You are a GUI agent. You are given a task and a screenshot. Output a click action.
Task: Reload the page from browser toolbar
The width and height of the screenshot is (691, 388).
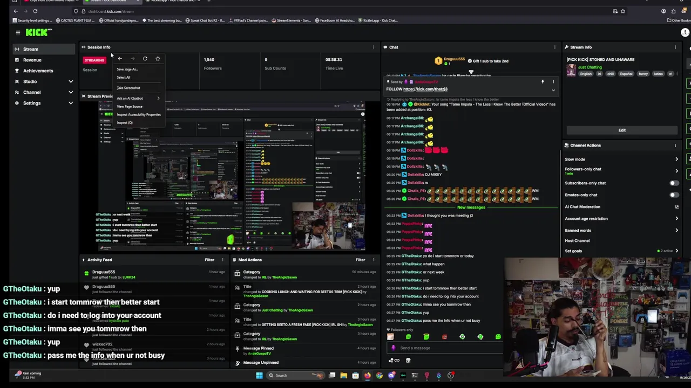pos(35,11)
